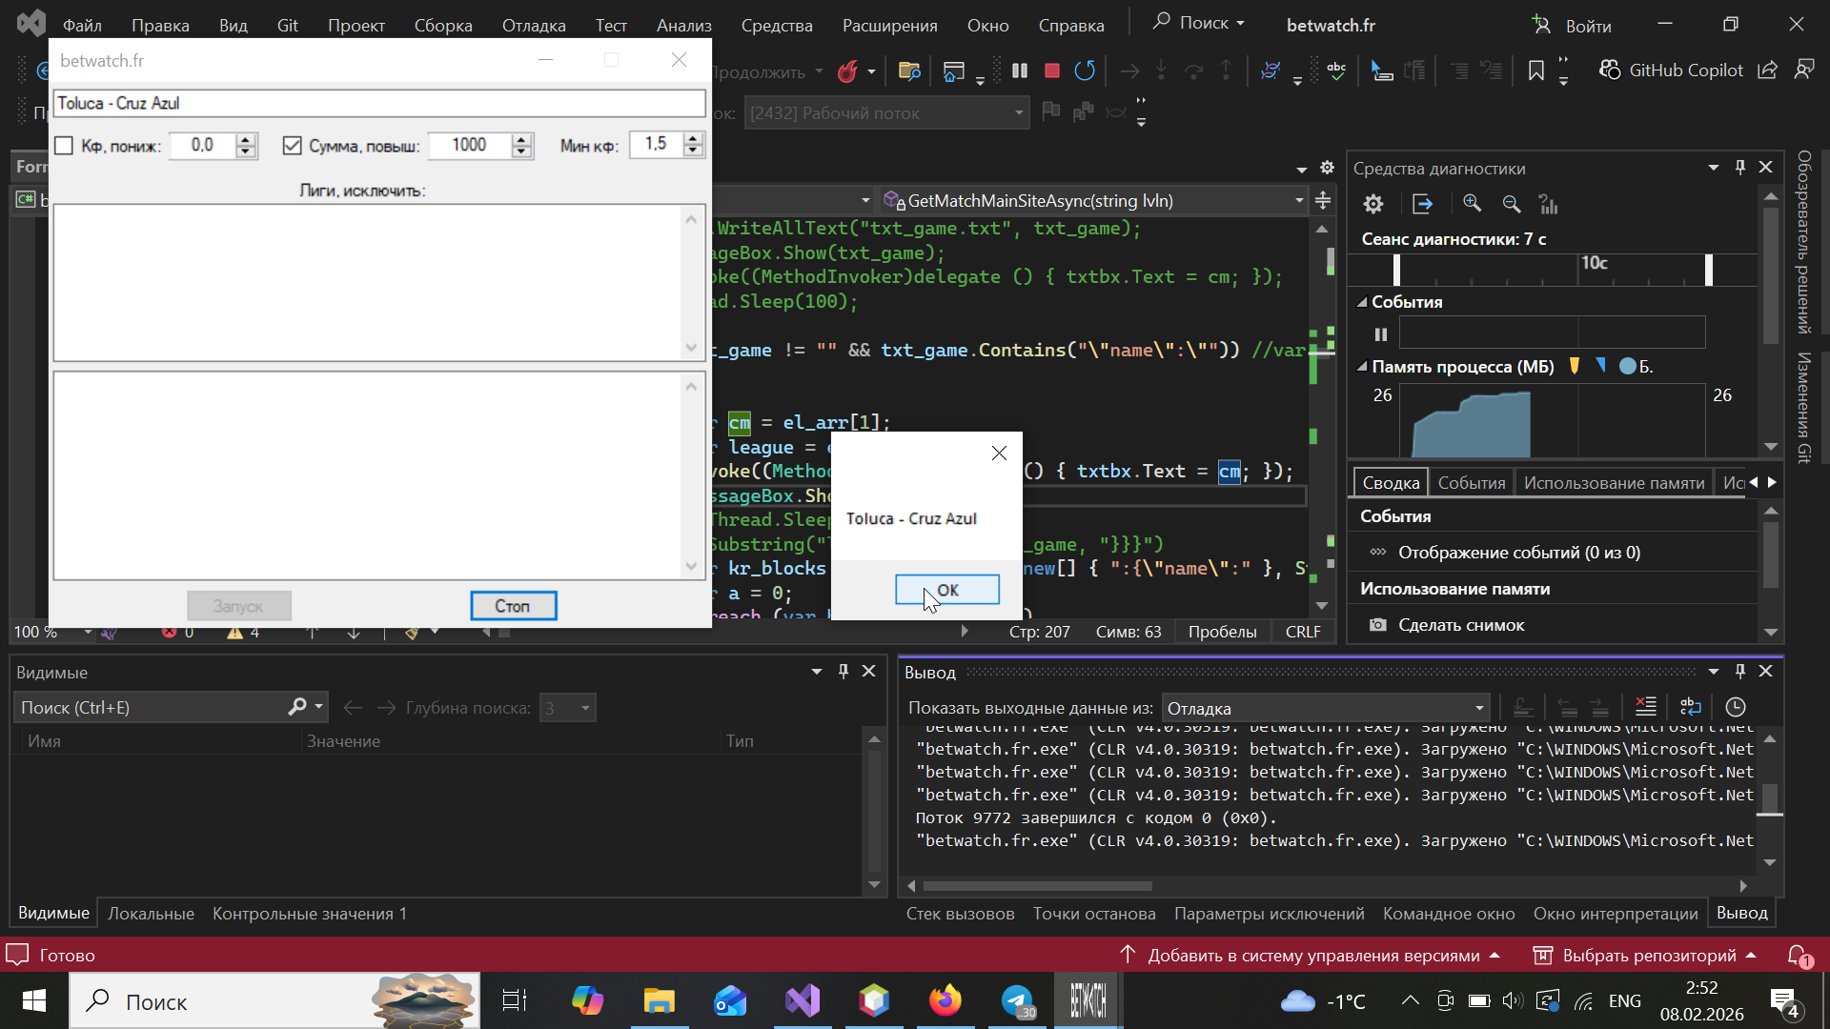Open Firefox from the Windows taskbar
Screen dimensions: 1830x1029
coord(945,1001)
